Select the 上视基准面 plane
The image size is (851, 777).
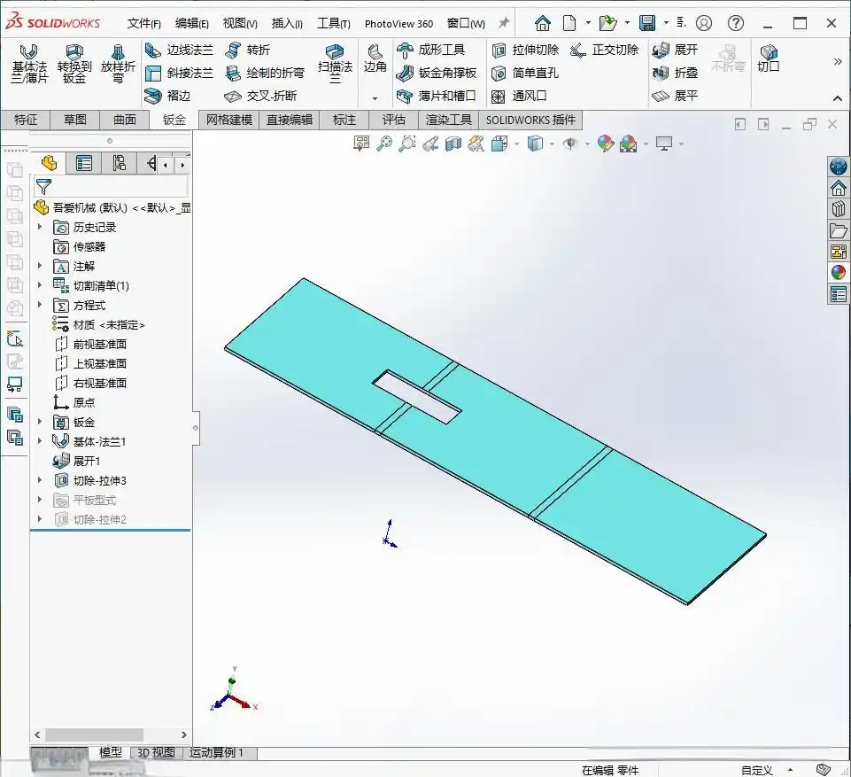(90, 364)
